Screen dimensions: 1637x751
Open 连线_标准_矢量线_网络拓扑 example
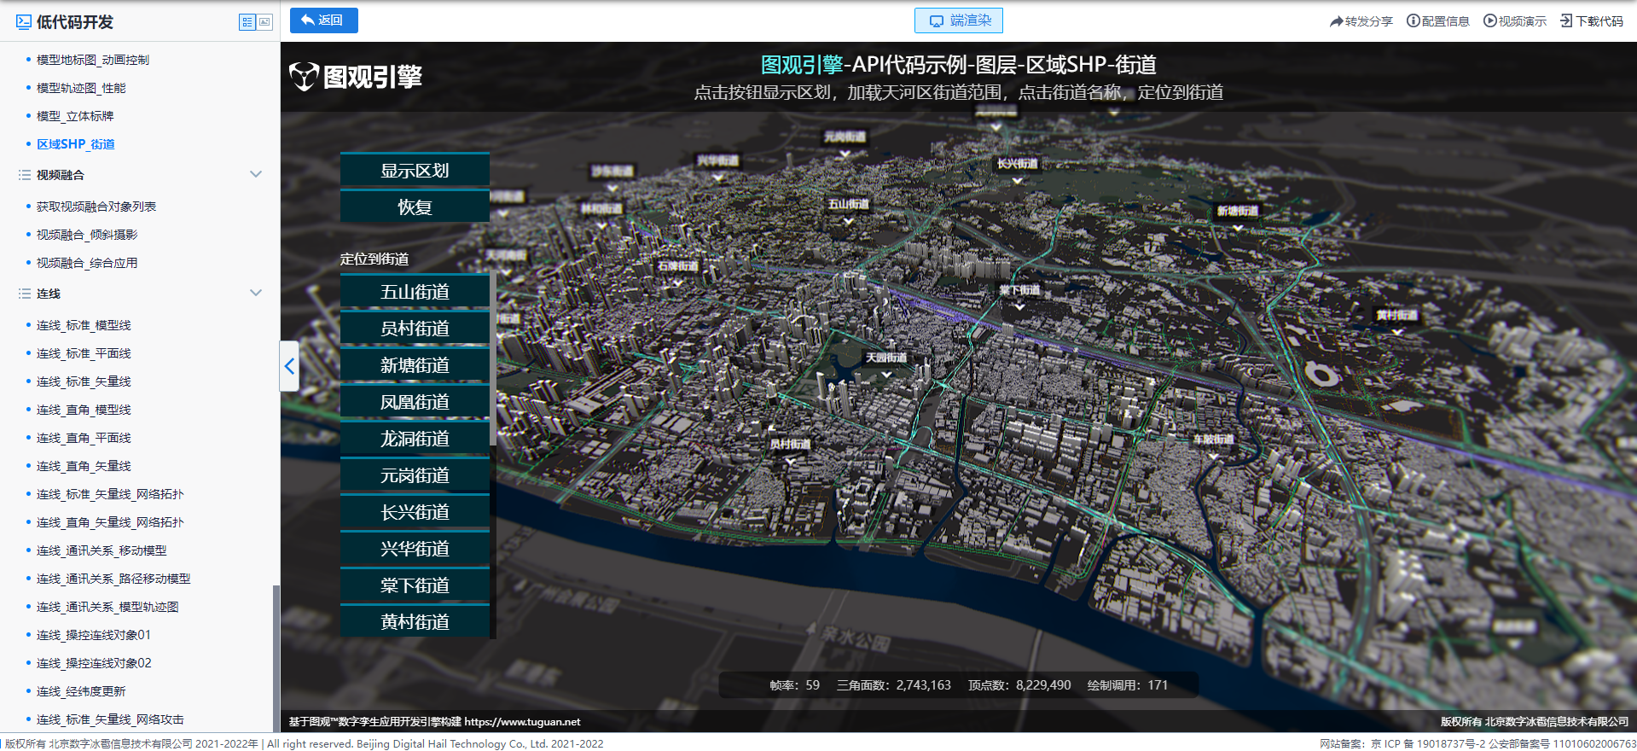tap(110, 494)
